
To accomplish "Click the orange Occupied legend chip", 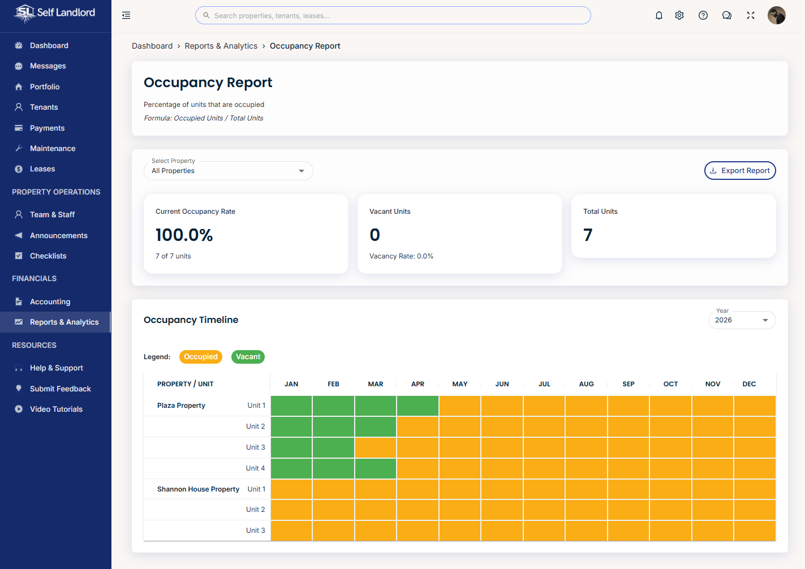I will coord(200,357).
